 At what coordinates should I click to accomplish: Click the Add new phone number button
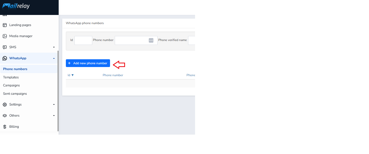click(88, 63)
